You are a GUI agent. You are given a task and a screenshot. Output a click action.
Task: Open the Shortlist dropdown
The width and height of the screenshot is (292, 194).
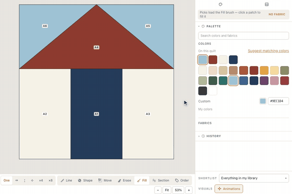pos(254,178)
